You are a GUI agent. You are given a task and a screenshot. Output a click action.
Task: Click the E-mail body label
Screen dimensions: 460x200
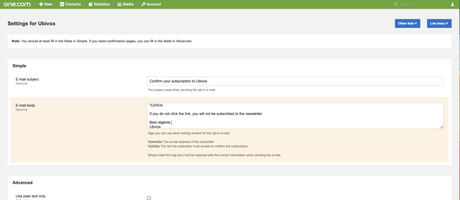25,105
